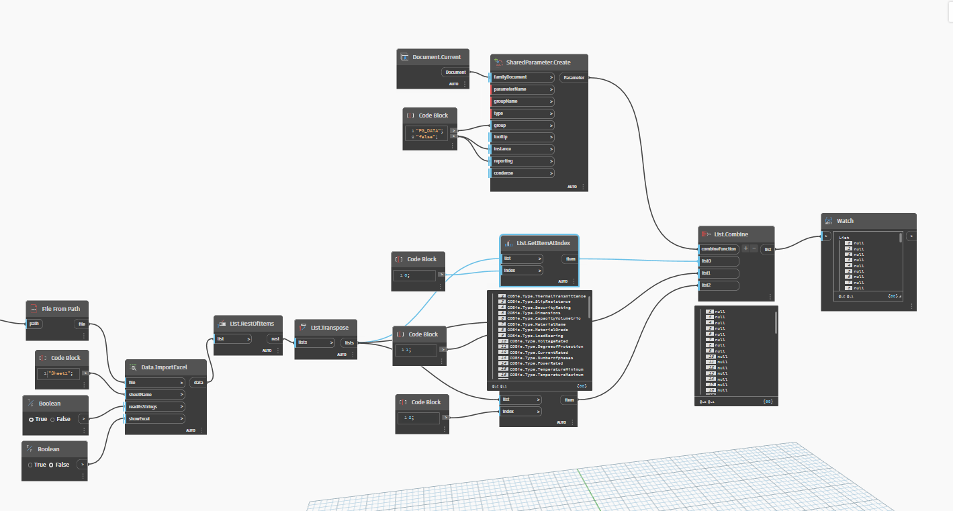Expand familyDocument port options chevron
Image resolution: width=953 pixels, height=511 pixels.
click(551, 77)
